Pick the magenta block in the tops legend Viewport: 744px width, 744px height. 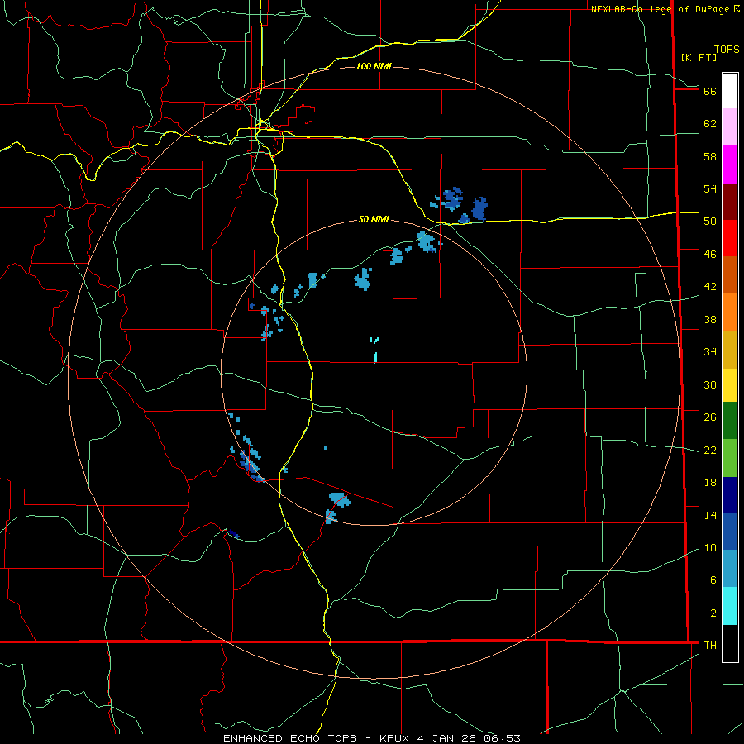[x=730, y=165]
